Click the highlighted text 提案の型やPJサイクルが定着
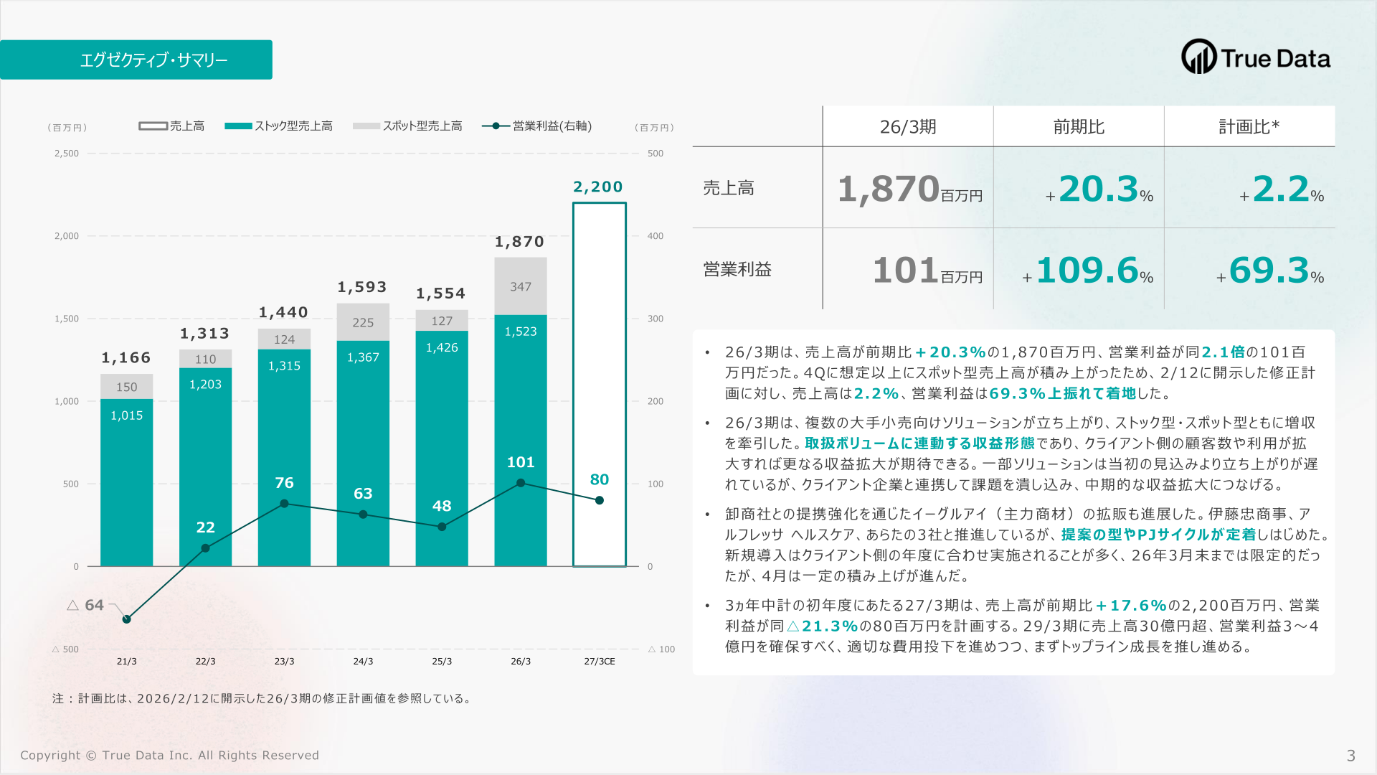The height and width of the screenshot is (775, 1377). click(1158, 535)
